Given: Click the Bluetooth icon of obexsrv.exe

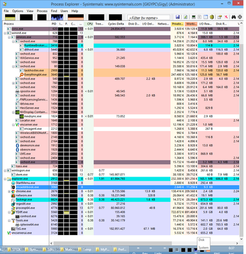Looking at the screenshot, I should [17, 149].
